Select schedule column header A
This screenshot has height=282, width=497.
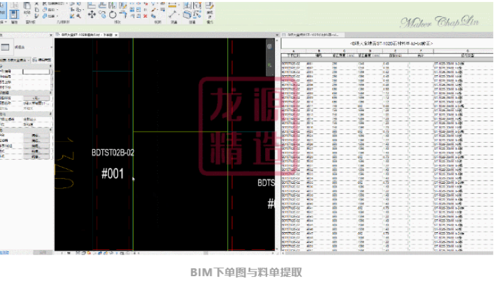(294, 50)
